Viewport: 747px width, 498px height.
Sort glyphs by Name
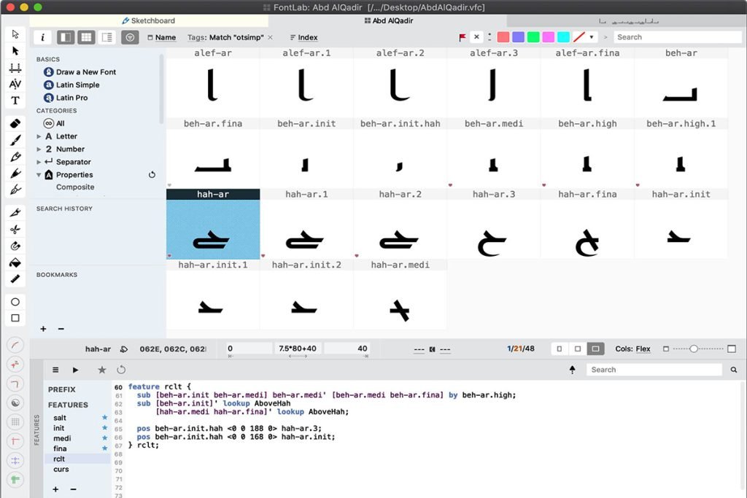click(161, 37)
